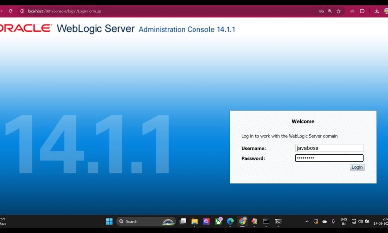Open the Haze weather widget in taskbar
388x233 pixels.
3,221
